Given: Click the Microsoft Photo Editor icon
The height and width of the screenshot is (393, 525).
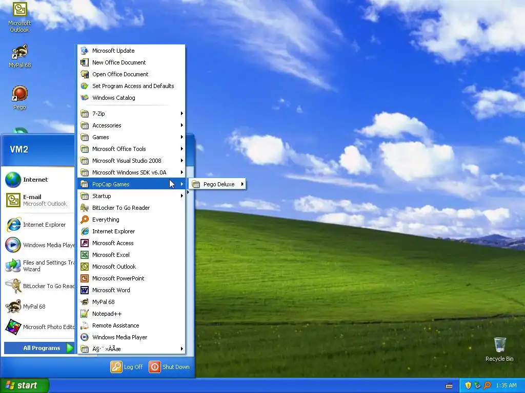Looking at the screenshot, I should tap(13, 327).
